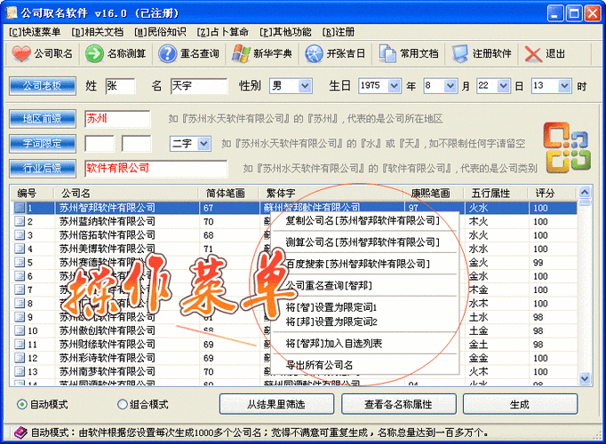Choose 测算公司名 in context menu
The image size is (606, 444).
(x=365, y=242)
